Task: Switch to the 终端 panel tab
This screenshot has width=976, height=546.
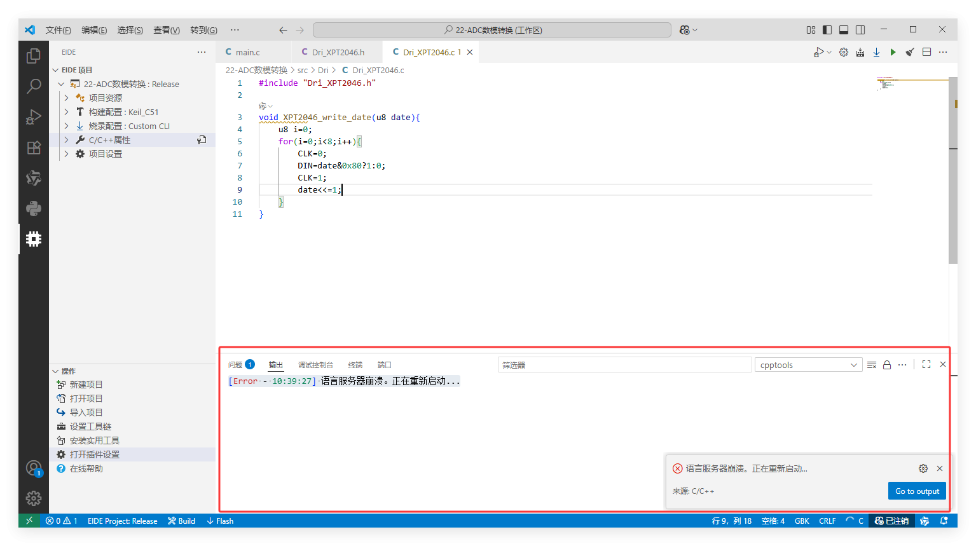Action: coord(355,365)
